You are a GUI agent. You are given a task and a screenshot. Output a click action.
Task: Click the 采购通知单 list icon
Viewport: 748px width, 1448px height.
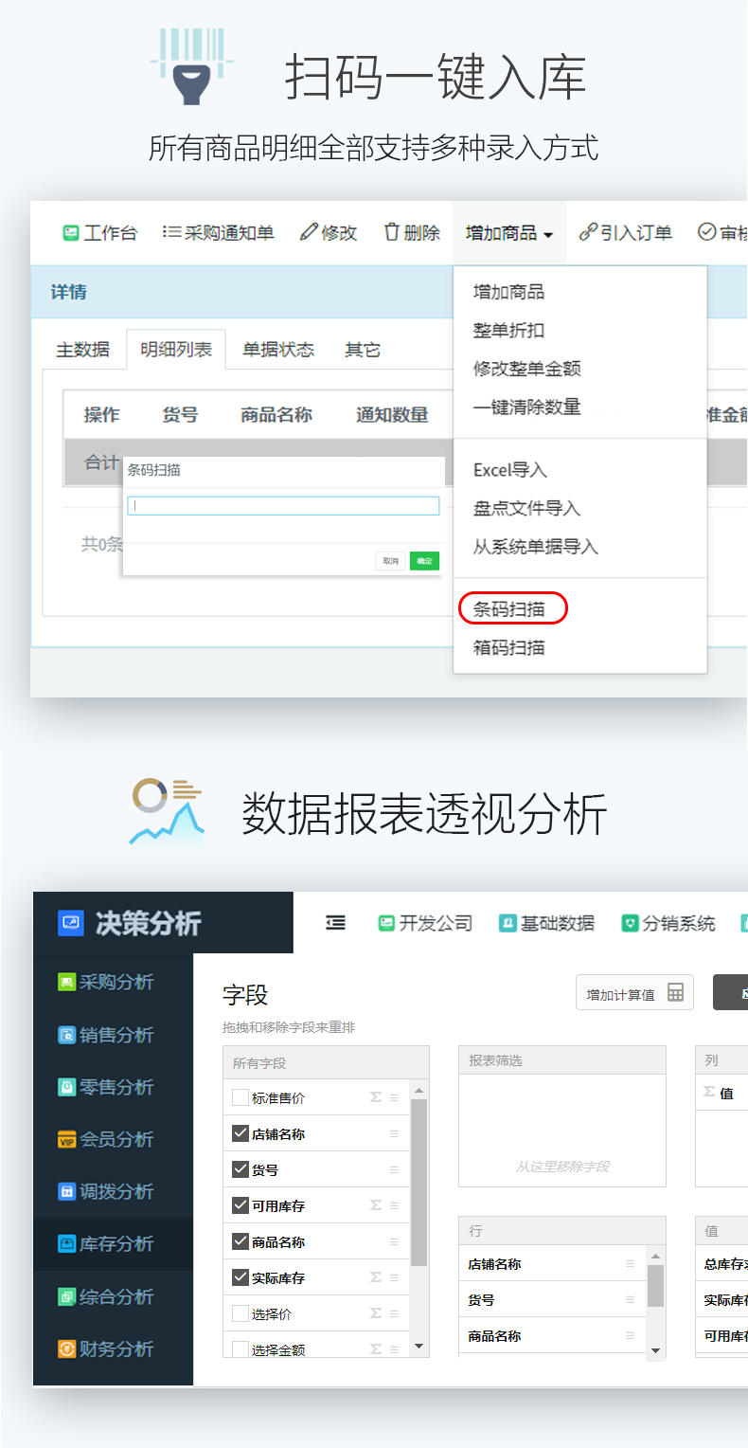point(170,232)
